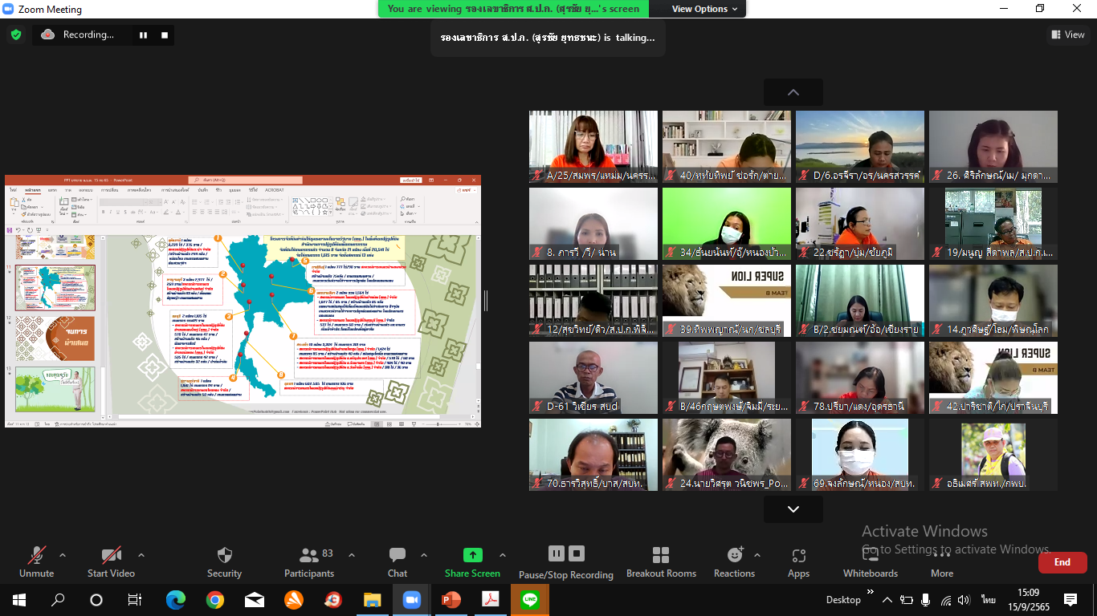Open the More options menu
Screen dimensions: 1097x616
point(942,561)
